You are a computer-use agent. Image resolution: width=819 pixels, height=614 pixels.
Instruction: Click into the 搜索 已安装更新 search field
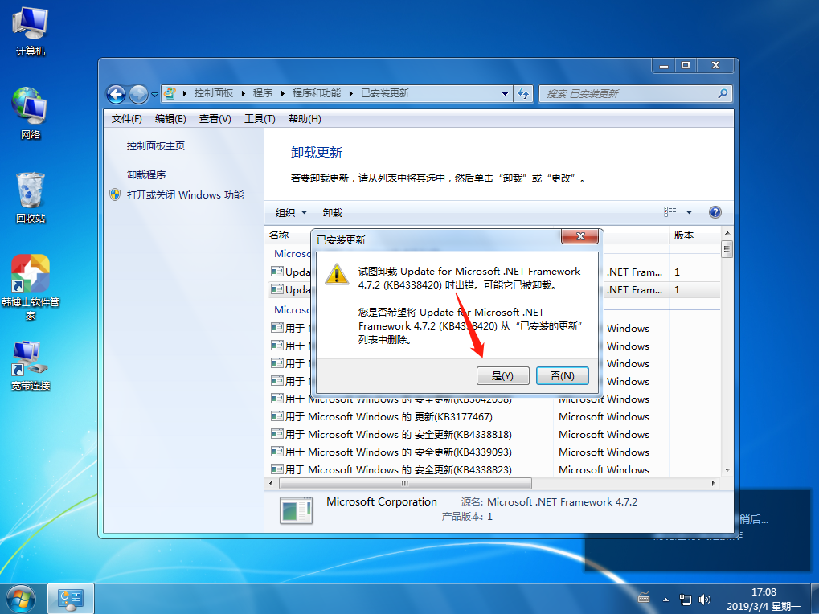point(635,93)
